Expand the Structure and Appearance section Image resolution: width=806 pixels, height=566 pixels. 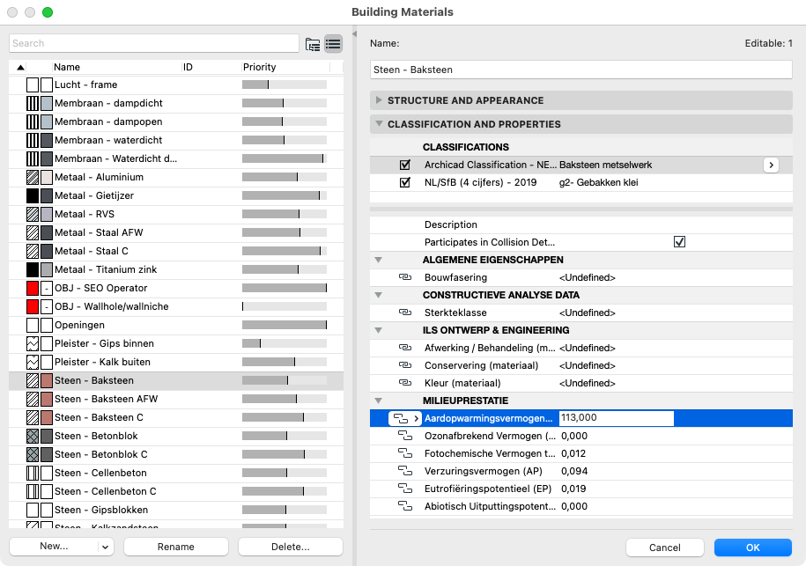coord(377,99)
